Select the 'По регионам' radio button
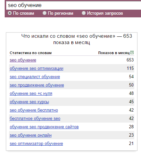Viewport: 141px width, 154px height. pos(45,13)
